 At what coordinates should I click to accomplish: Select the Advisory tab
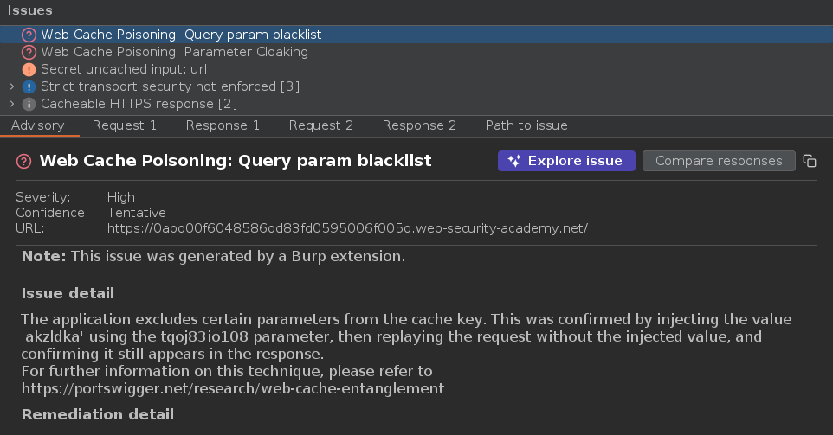tap(38, 125)
